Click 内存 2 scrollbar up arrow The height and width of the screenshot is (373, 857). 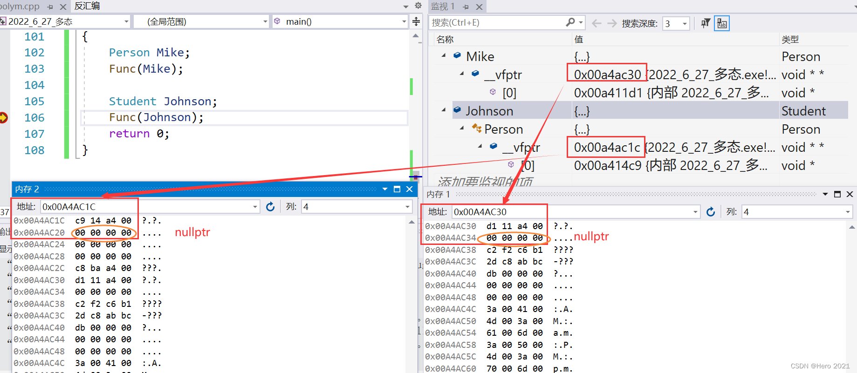pos(412,222)
